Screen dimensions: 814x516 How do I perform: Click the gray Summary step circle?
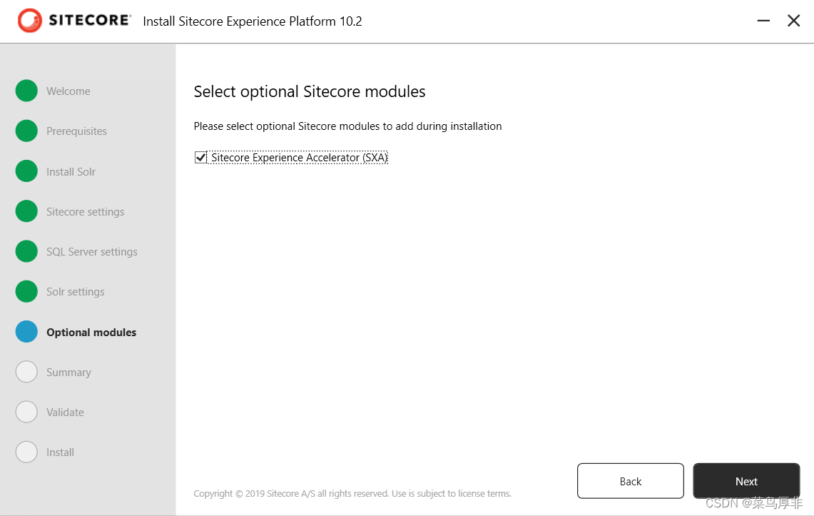pos(26,372)
